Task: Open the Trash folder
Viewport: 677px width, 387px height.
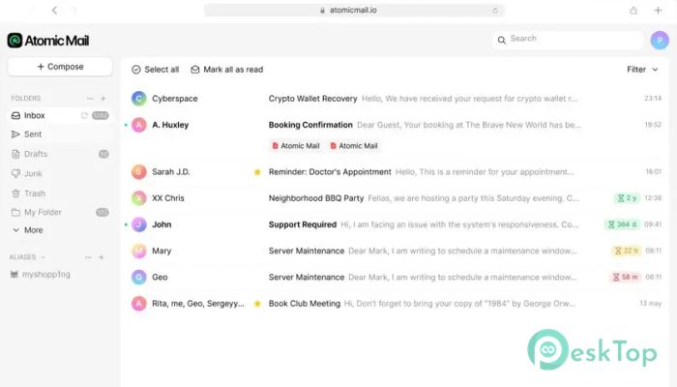Action: (x=60, y=193)
